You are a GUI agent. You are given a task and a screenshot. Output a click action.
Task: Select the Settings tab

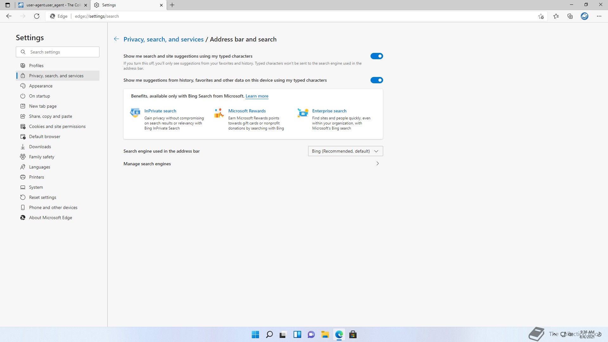129,5
